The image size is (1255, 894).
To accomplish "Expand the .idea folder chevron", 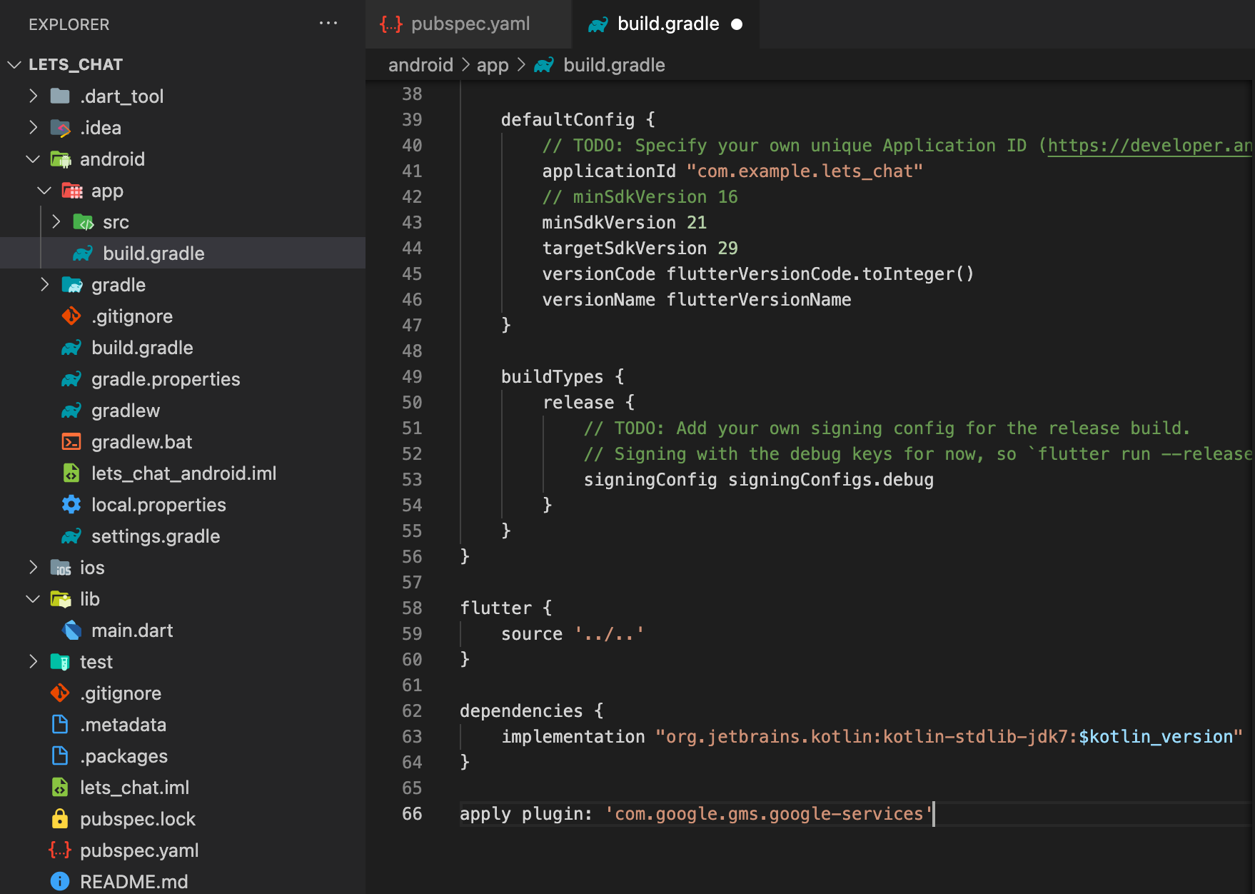I will click(x=33, y=127).
